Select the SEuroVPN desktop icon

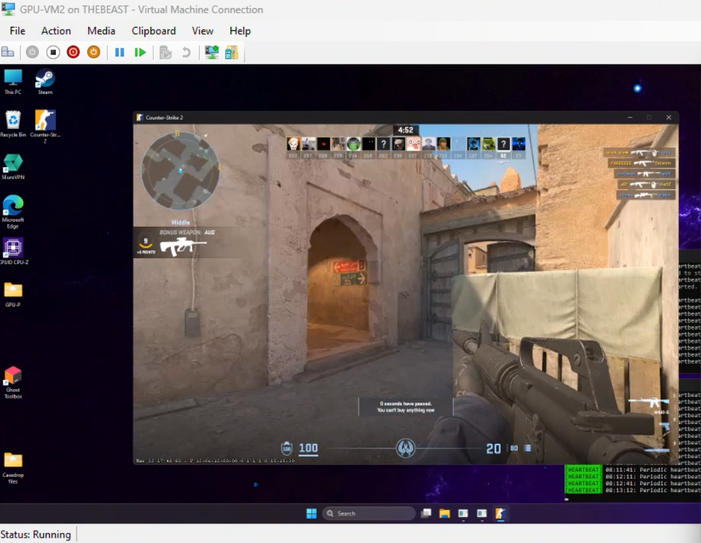[13, 166]
